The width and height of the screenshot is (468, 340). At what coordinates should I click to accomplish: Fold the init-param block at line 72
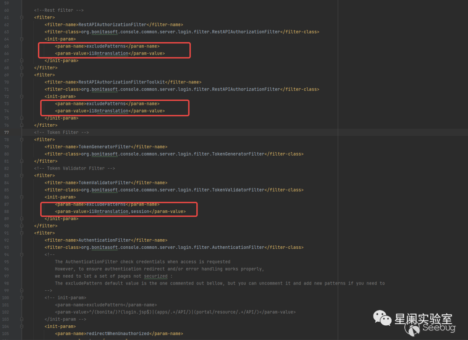[22, 96]
